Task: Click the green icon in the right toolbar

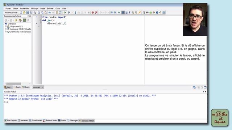Action: pyautogui.click(x=150, y=13)
